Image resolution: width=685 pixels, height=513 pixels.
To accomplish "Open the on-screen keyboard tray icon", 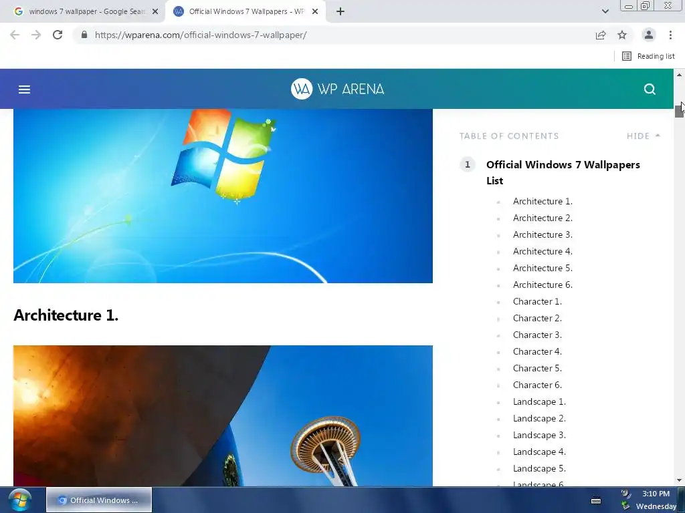I will [x=596, y=501].
